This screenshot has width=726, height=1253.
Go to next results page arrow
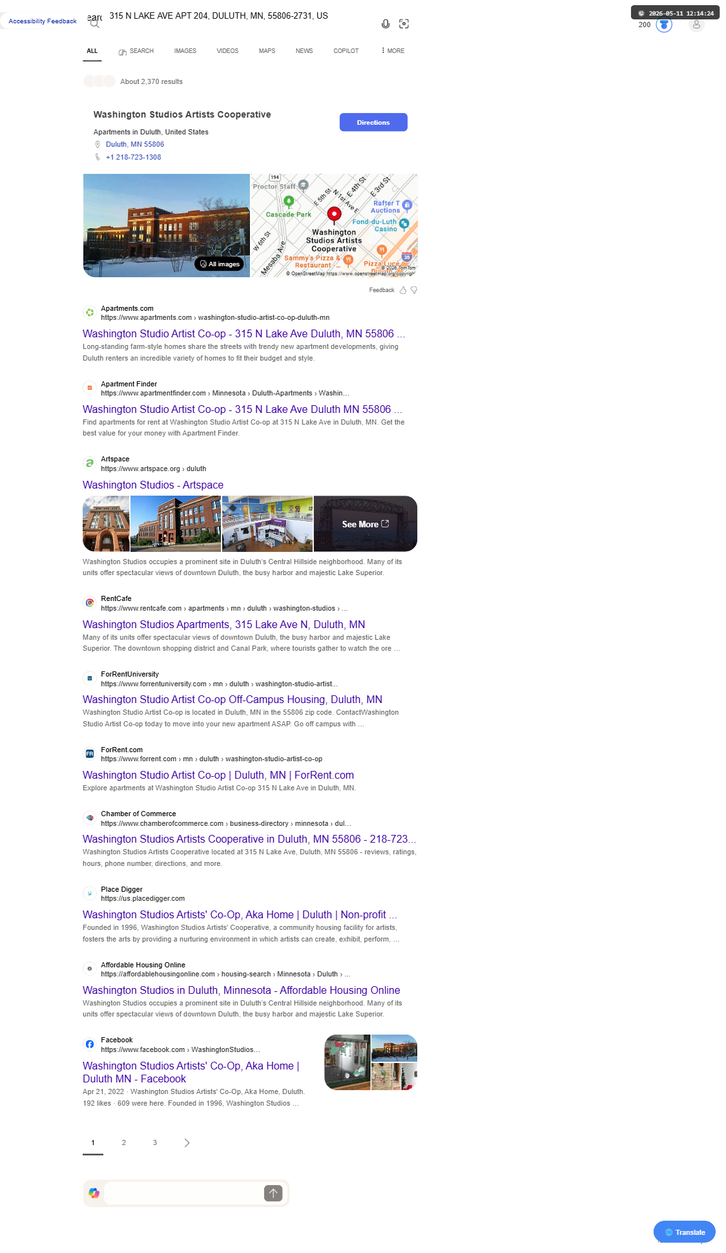[187, 1142]
